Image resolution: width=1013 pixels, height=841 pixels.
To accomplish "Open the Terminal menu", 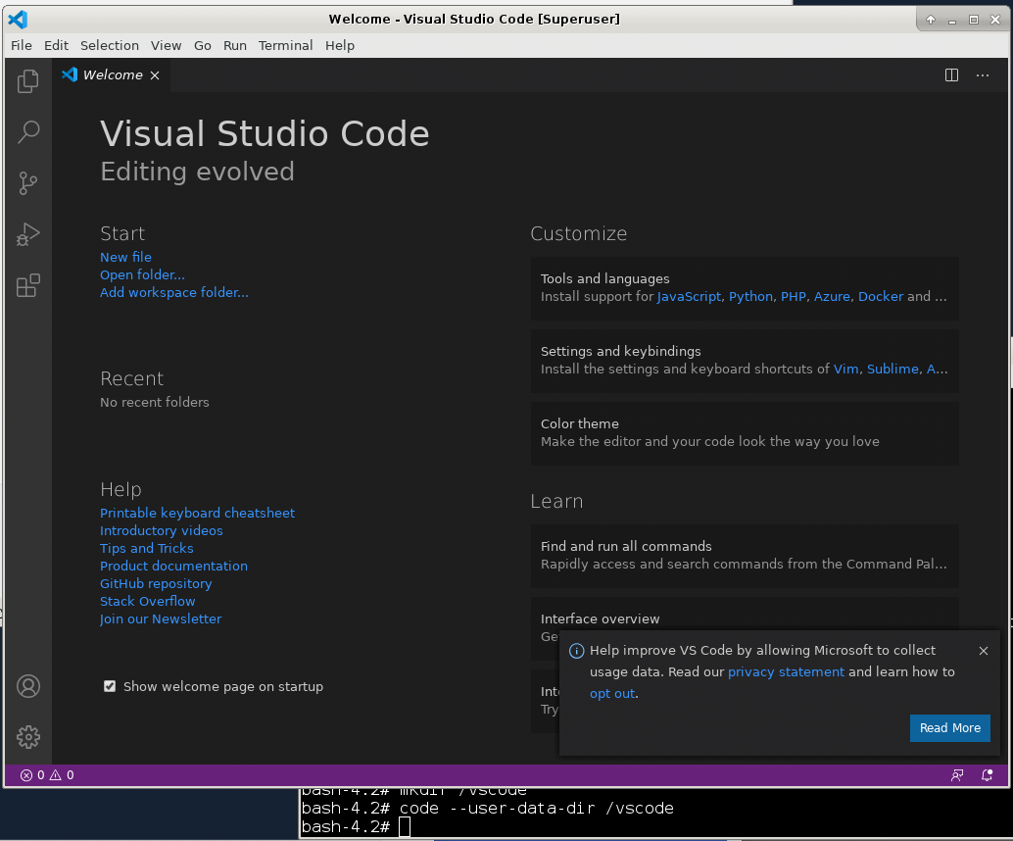I will pos(285,45).
